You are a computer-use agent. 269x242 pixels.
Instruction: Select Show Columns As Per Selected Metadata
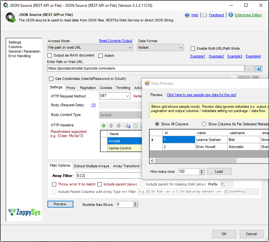click(204, 124)
